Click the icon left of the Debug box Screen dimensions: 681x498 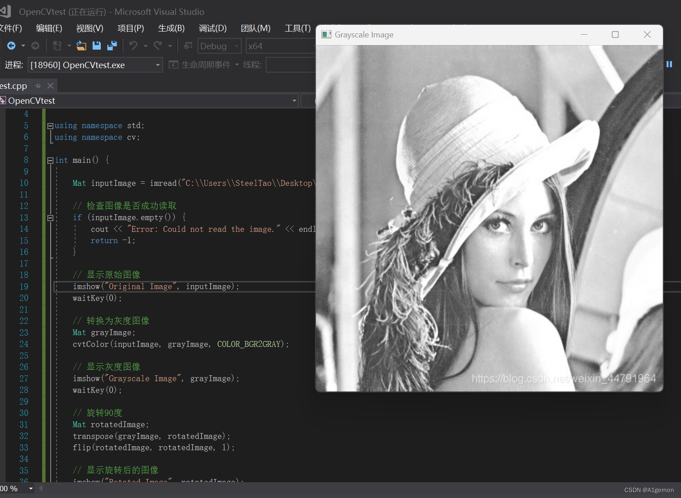coord(188,46)
